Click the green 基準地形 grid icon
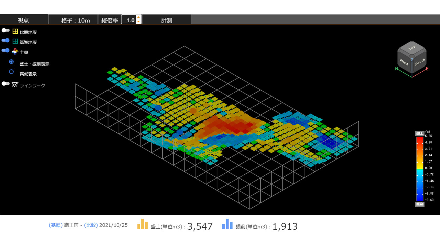 click(15, 41)
